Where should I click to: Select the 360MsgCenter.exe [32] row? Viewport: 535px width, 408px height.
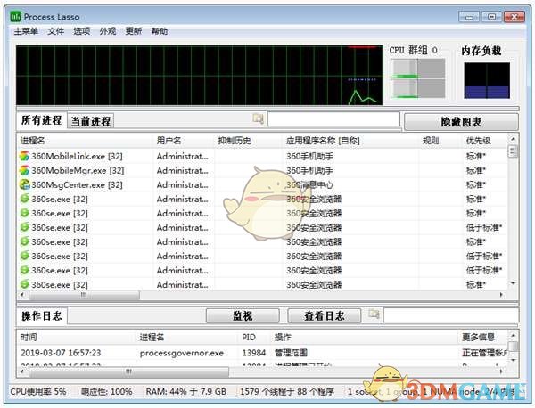pos(262,184)
